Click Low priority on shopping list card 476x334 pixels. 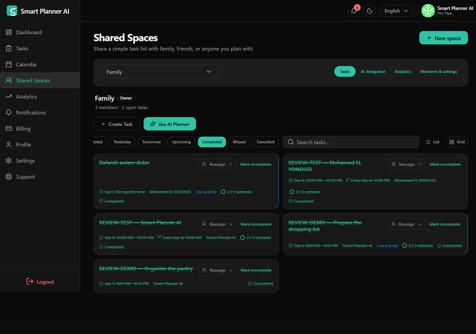pyautogui.click(x=387, y=246)
